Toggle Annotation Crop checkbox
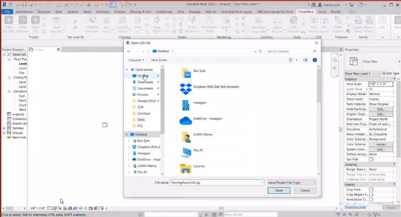 coord(371,200)
